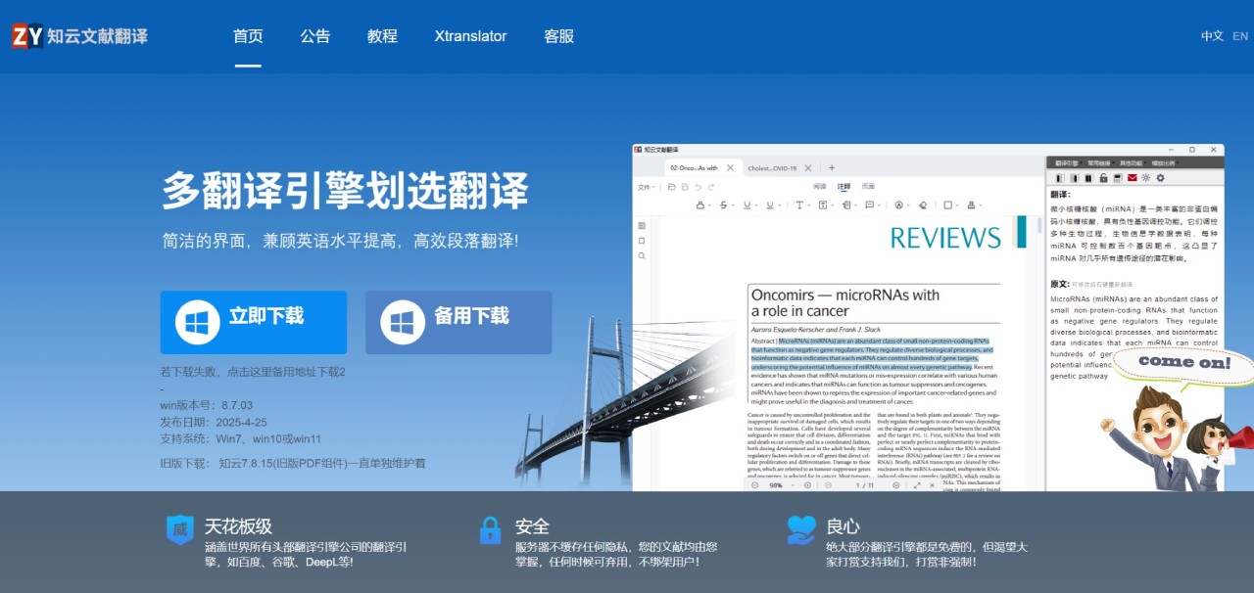Viewport: 1254px width, 593px height.
Task: Click the come on! cartoon speech bubble
Action: pos(1184,363)
